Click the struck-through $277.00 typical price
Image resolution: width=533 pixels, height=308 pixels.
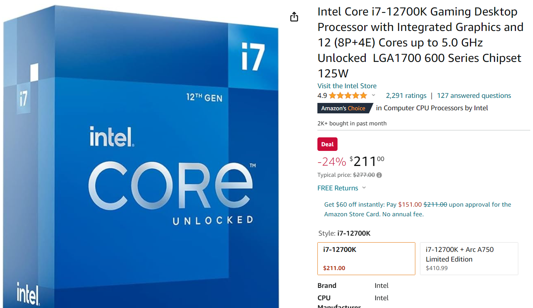364,175
